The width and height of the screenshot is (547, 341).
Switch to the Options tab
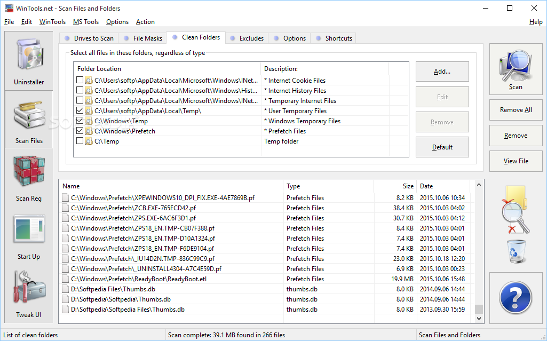(290, 38)
